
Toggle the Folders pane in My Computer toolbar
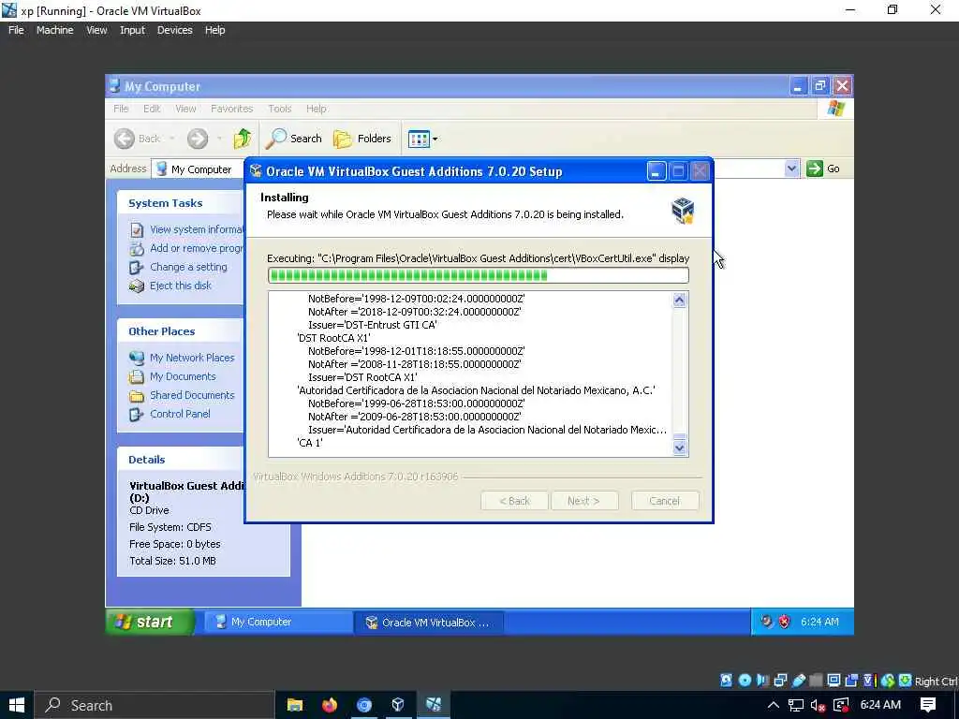coord(362,139)
